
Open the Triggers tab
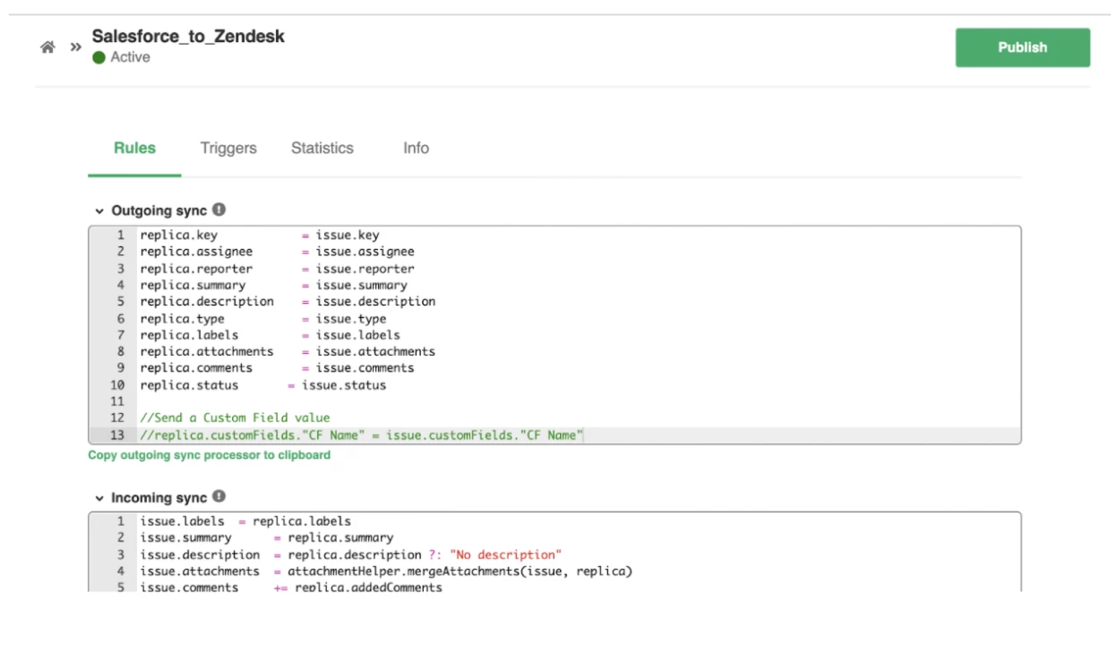(228, 149)
